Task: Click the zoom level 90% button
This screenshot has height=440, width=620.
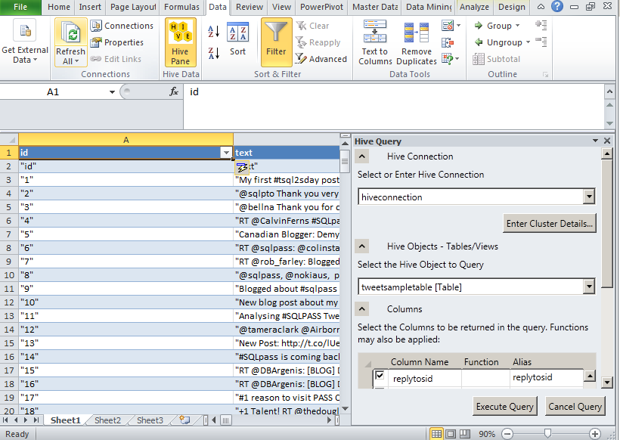Action: (x=487, y=434)
